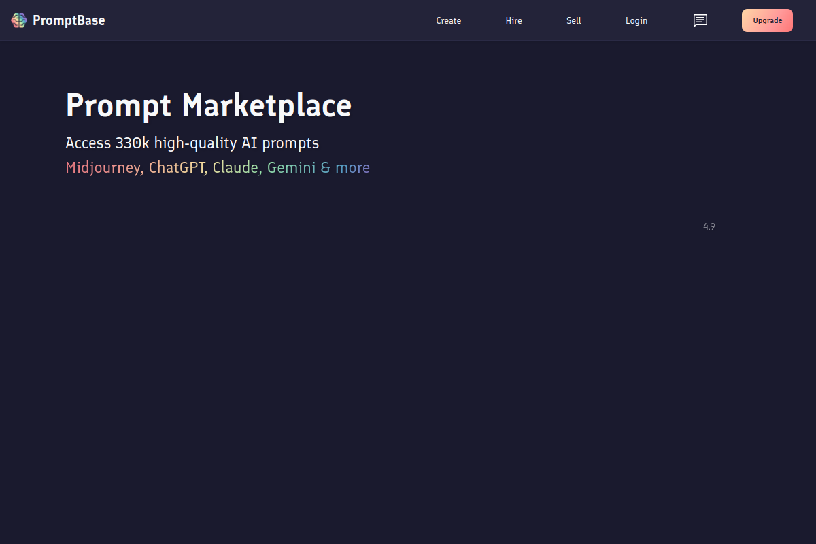Go to the Hire page
The image size is (816, 544).
[514, 20]
